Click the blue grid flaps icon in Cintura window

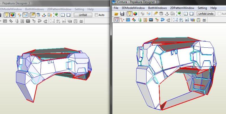[128, 20]
